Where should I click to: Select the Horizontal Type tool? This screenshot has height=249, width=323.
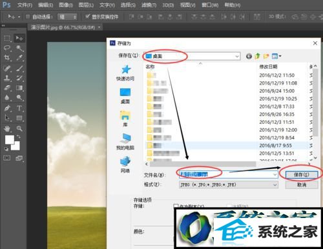19,108
